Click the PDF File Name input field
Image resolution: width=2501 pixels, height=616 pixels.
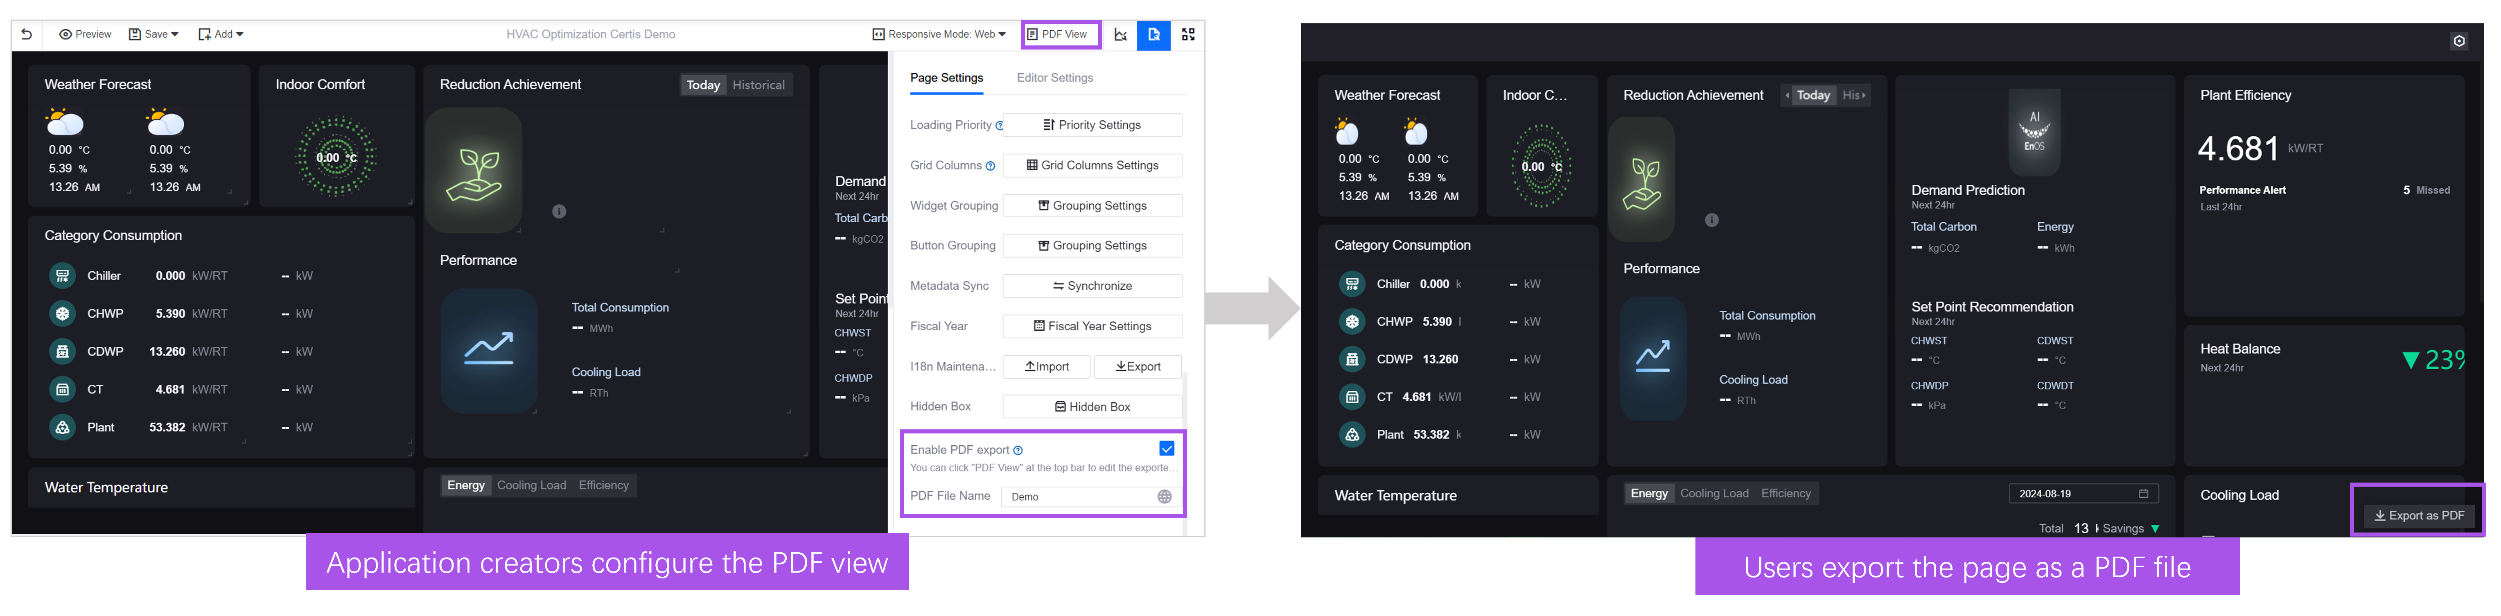pos(1078,496)
